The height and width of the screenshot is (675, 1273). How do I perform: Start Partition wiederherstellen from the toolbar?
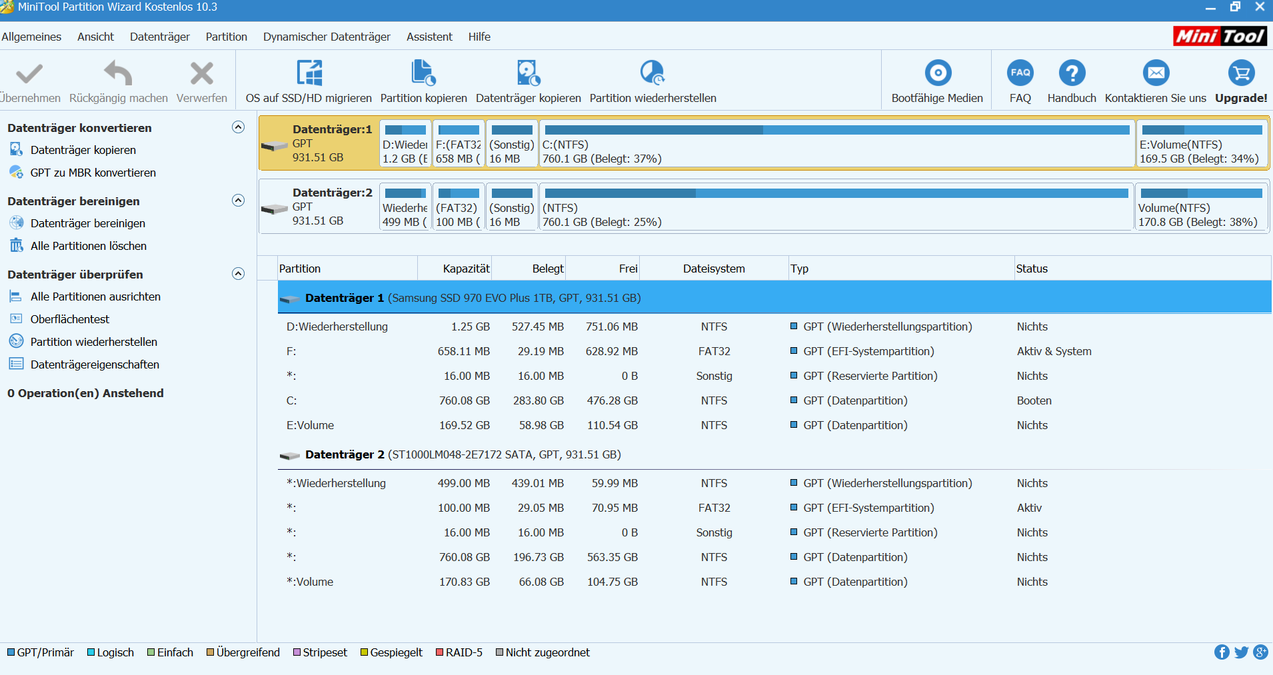click(x=652, y=73)
